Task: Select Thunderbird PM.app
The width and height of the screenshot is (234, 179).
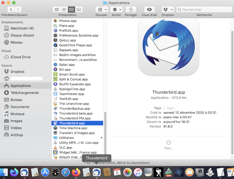Action: pyautogui.click(x=77, y=118)
